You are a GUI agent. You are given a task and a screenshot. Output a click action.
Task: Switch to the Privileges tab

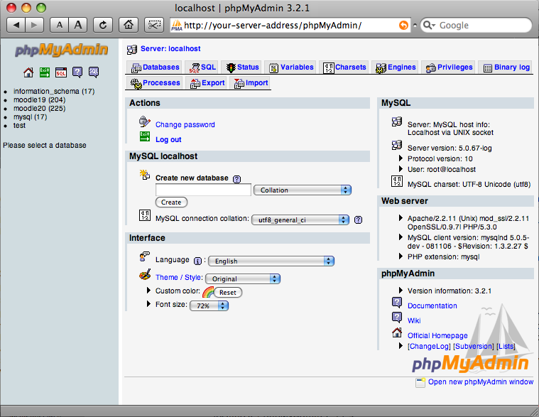[449, 67]
